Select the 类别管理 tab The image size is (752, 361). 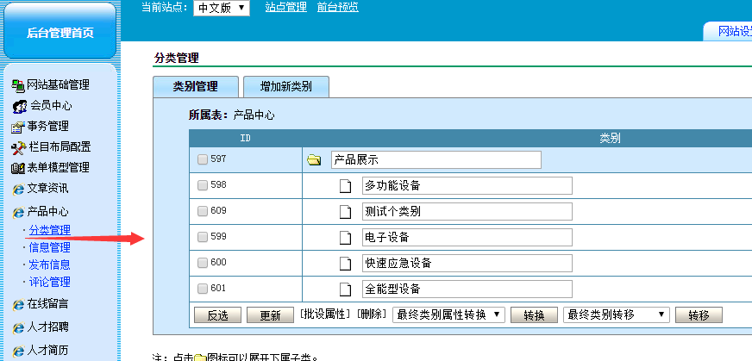195,87
